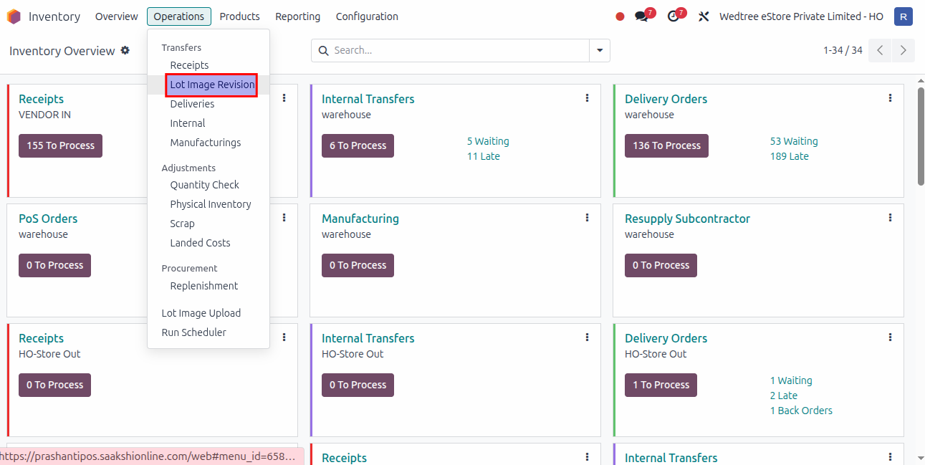This screenshot has width=925, height=465.
Task: Open kebab menu on Manufacturing card
Action: click(x=587, y=218)
